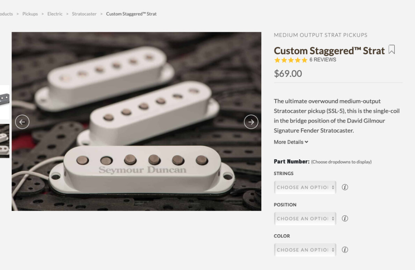Open info icon beside Strings dropdown

click(x=345, y=187)
